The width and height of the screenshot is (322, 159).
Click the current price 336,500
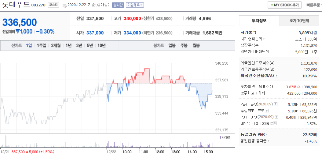coord(20,22)
